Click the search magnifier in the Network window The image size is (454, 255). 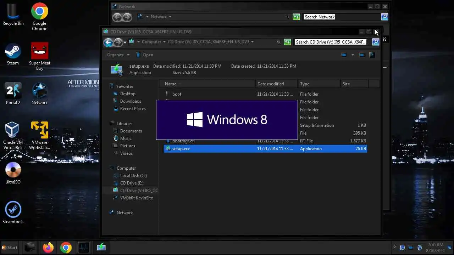(x=384, y=17)
